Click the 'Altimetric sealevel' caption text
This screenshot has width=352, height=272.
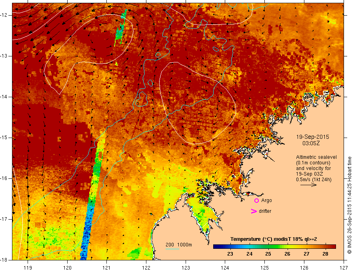[316, 157]
